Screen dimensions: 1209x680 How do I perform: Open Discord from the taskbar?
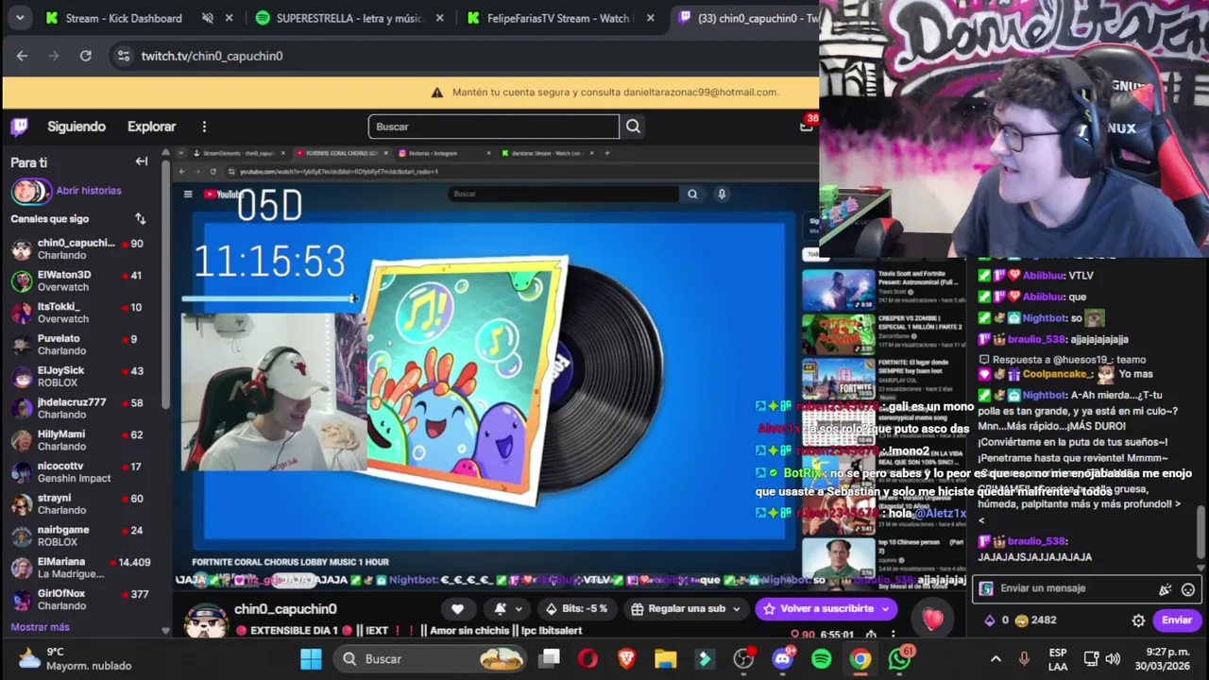point(783,658)
